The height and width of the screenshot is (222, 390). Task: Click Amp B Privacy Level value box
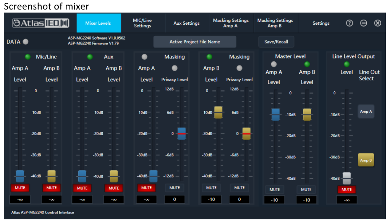click(239, 199)
